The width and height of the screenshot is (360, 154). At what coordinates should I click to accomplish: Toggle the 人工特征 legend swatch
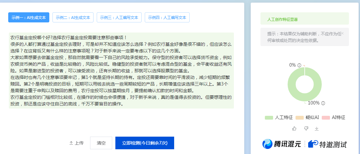269,118
